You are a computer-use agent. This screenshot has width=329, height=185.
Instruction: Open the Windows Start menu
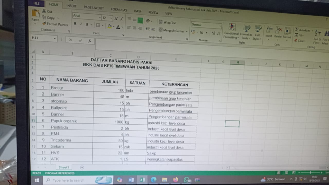point(37,180)
